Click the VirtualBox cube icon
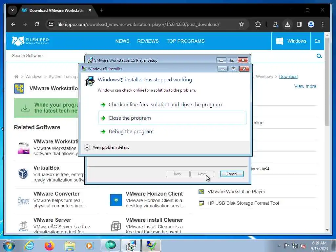Image resolution: width=336 pixels, height=252 pixels. pos(23,174)
